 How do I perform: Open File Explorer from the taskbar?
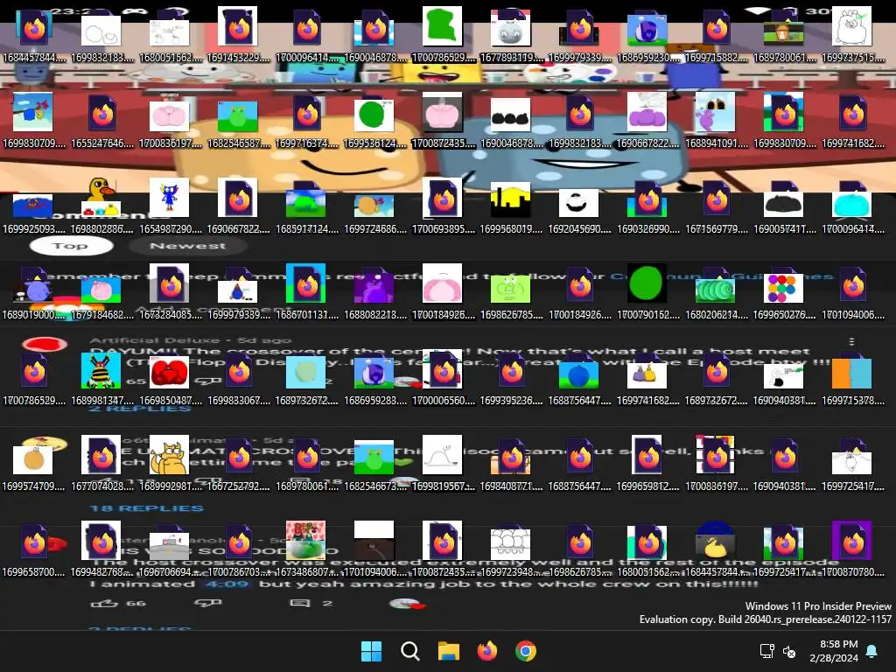click(449, 651)
